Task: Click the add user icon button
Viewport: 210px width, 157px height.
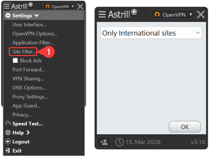Action: point(104,142)
